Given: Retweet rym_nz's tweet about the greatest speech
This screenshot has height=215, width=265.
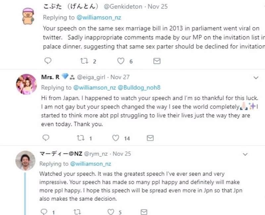Looking at the screenshot, I should [x=77, y=212].
